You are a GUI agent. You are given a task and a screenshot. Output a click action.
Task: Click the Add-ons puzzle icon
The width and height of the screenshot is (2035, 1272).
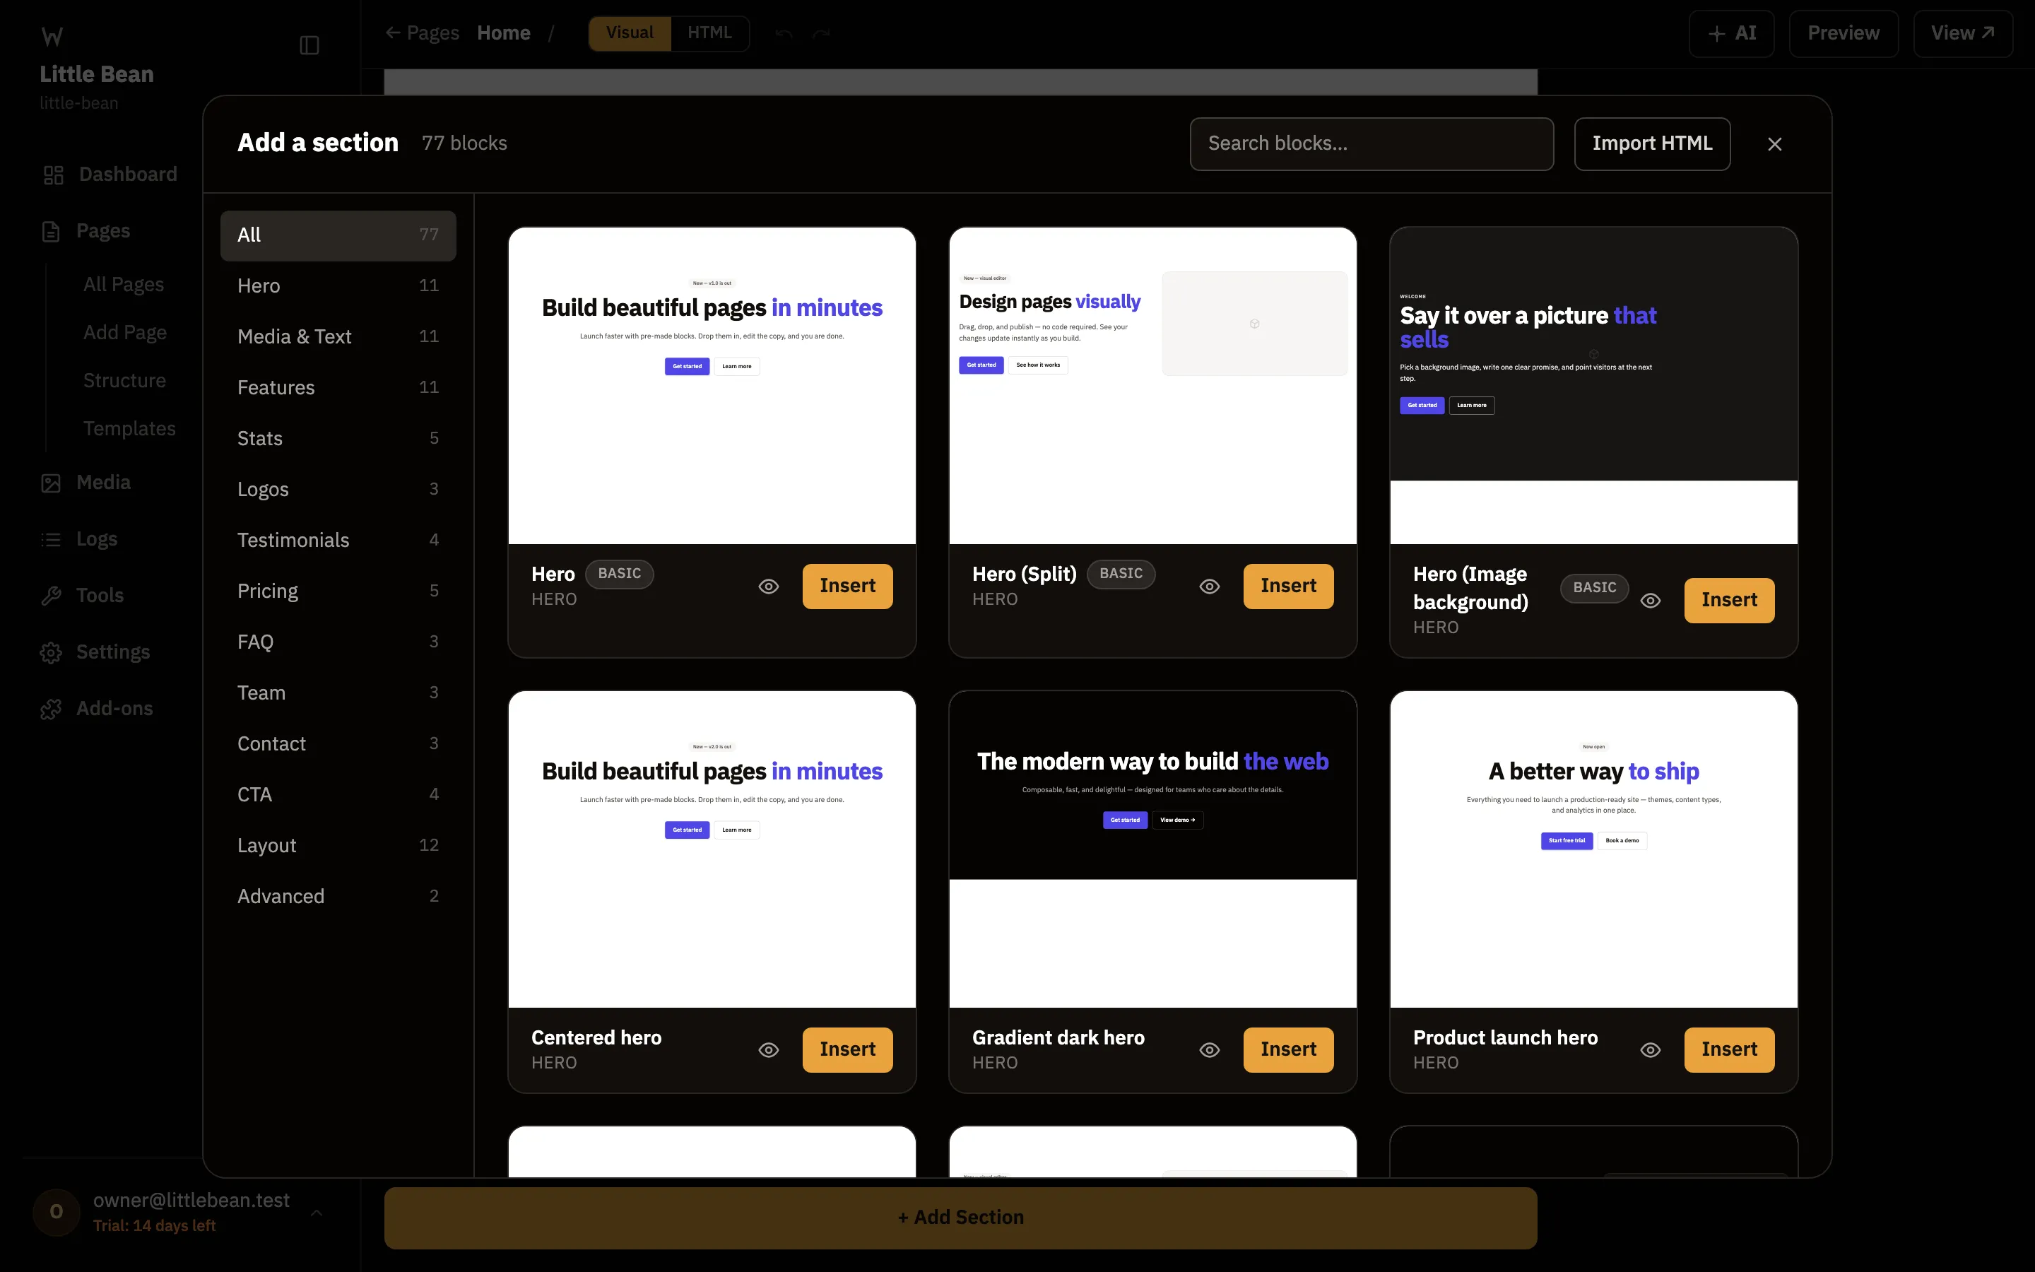52,708
